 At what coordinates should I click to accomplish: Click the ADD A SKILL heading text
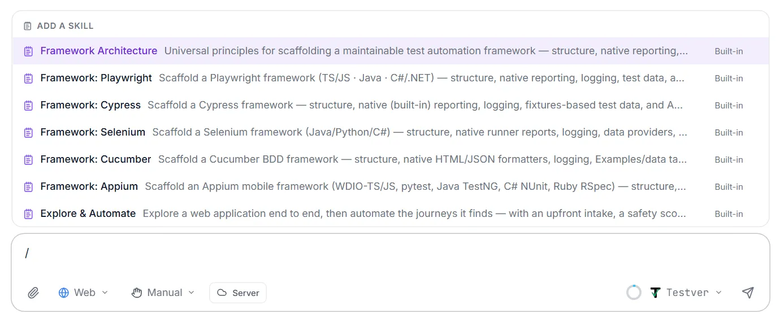coord(65,26)
